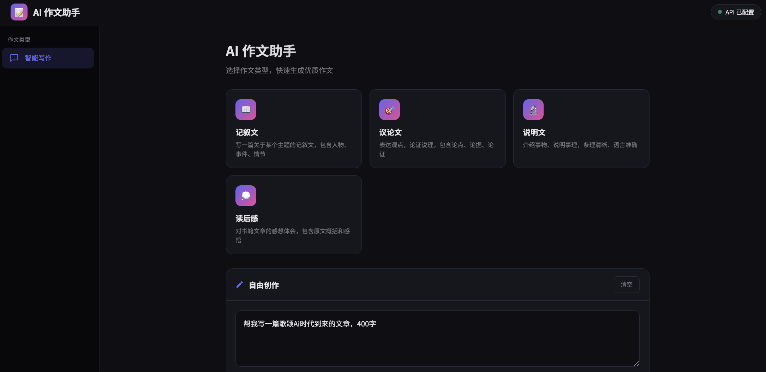Select the chat bubble icon beside 智能写作
The height and width of the screenshot is (372, 766).
point(14,58)
